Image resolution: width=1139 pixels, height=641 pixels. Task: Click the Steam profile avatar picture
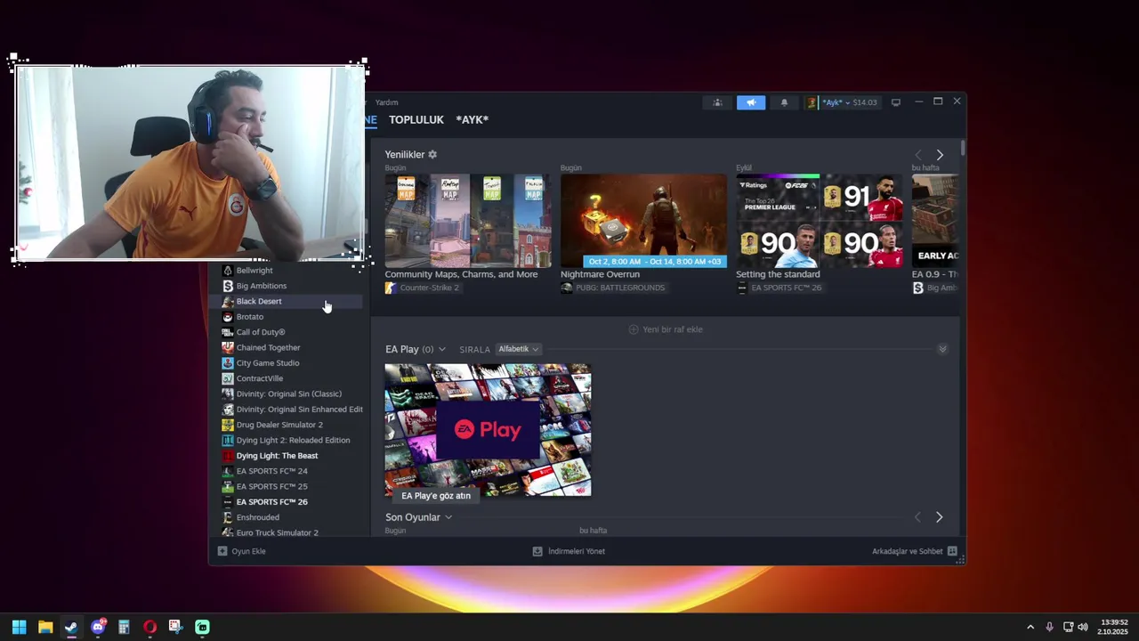(x=812, y=102)
